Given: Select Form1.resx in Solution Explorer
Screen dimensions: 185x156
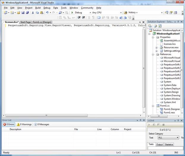Looking at the screenshot, I should 169,112.
